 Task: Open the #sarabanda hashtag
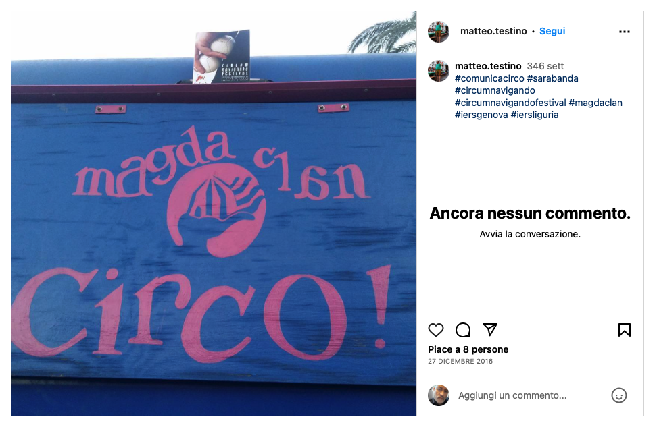553,78
